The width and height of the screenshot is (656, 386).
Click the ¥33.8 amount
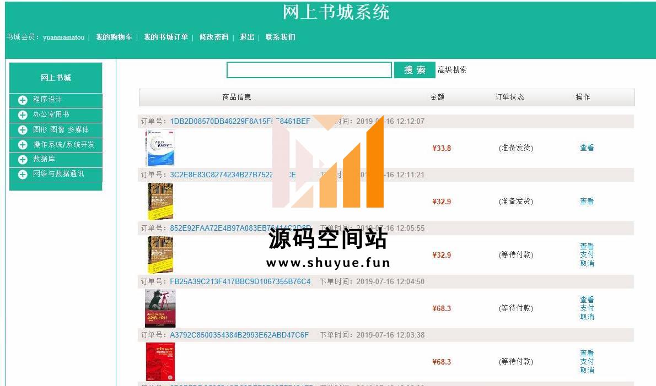(442, 148)
